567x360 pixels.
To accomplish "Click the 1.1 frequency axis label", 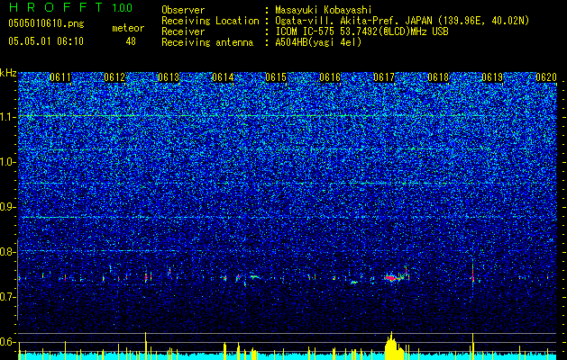I will point(8,117).
